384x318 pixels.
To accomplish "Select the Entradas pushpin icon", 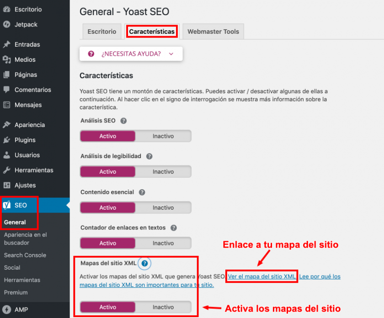I will (x=7, y=44).
